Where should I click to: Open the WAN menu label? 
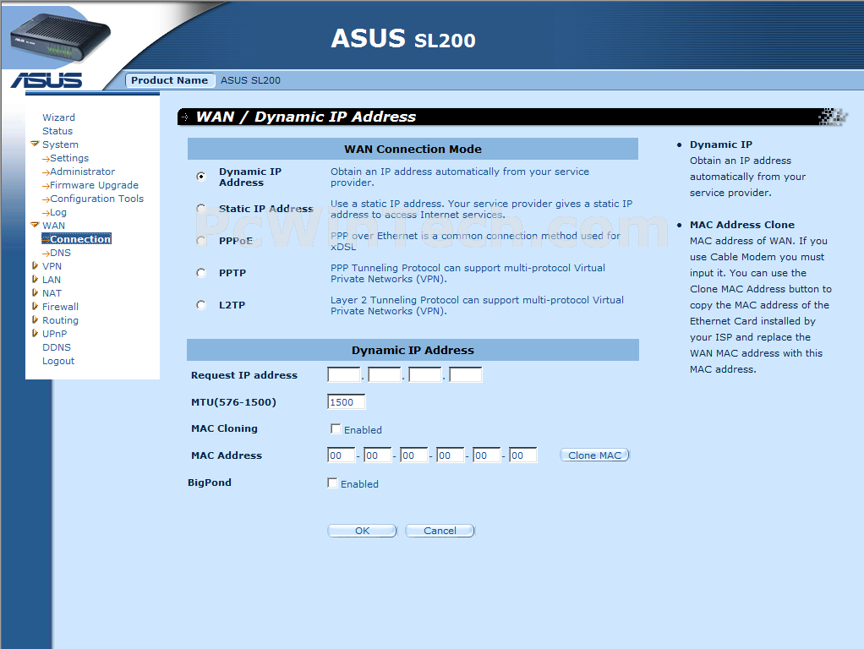click(x=53, y=226)
